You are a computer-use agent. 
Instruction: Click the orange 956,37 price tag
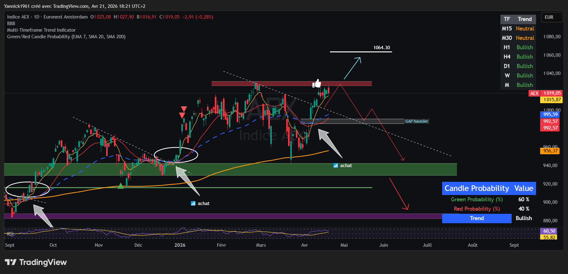(550, 151)
